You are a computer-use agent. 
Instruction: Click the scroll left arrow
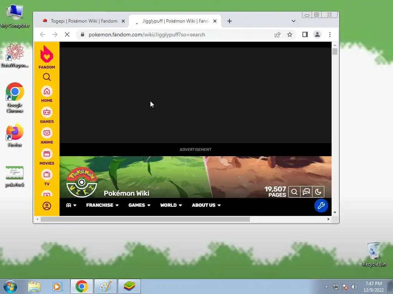(37, 219)
